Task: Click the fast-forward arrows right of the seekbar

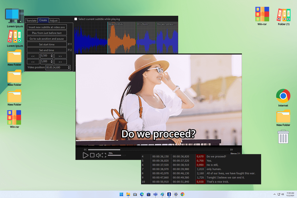Action: (232, 149)
